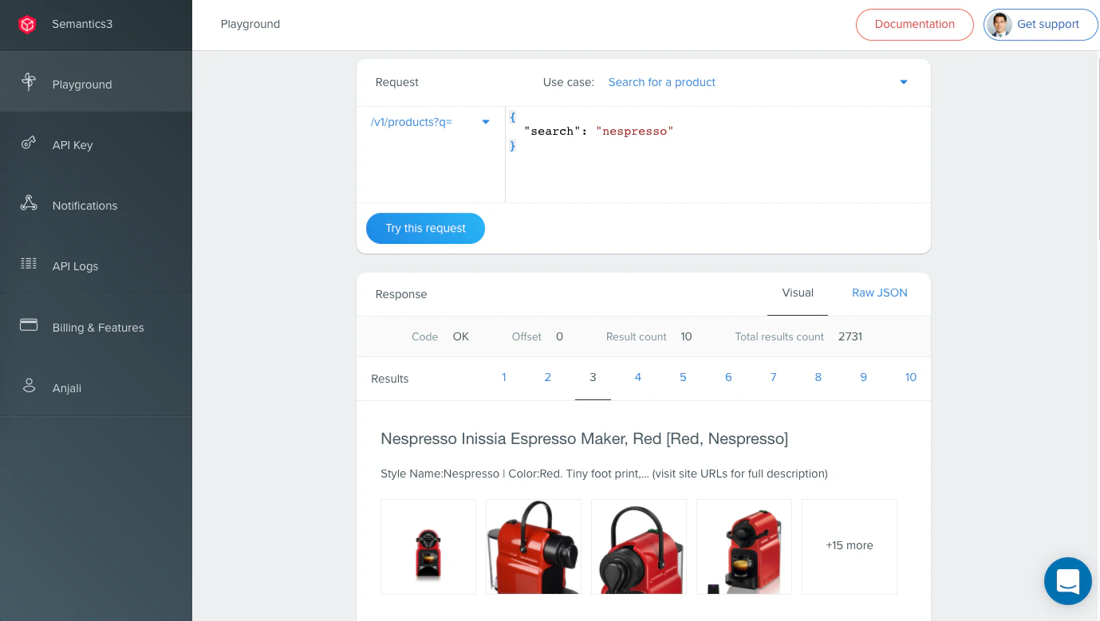View the API Logs panel
This screenshot has height=621, width=1100.
(x=29, y=265)
